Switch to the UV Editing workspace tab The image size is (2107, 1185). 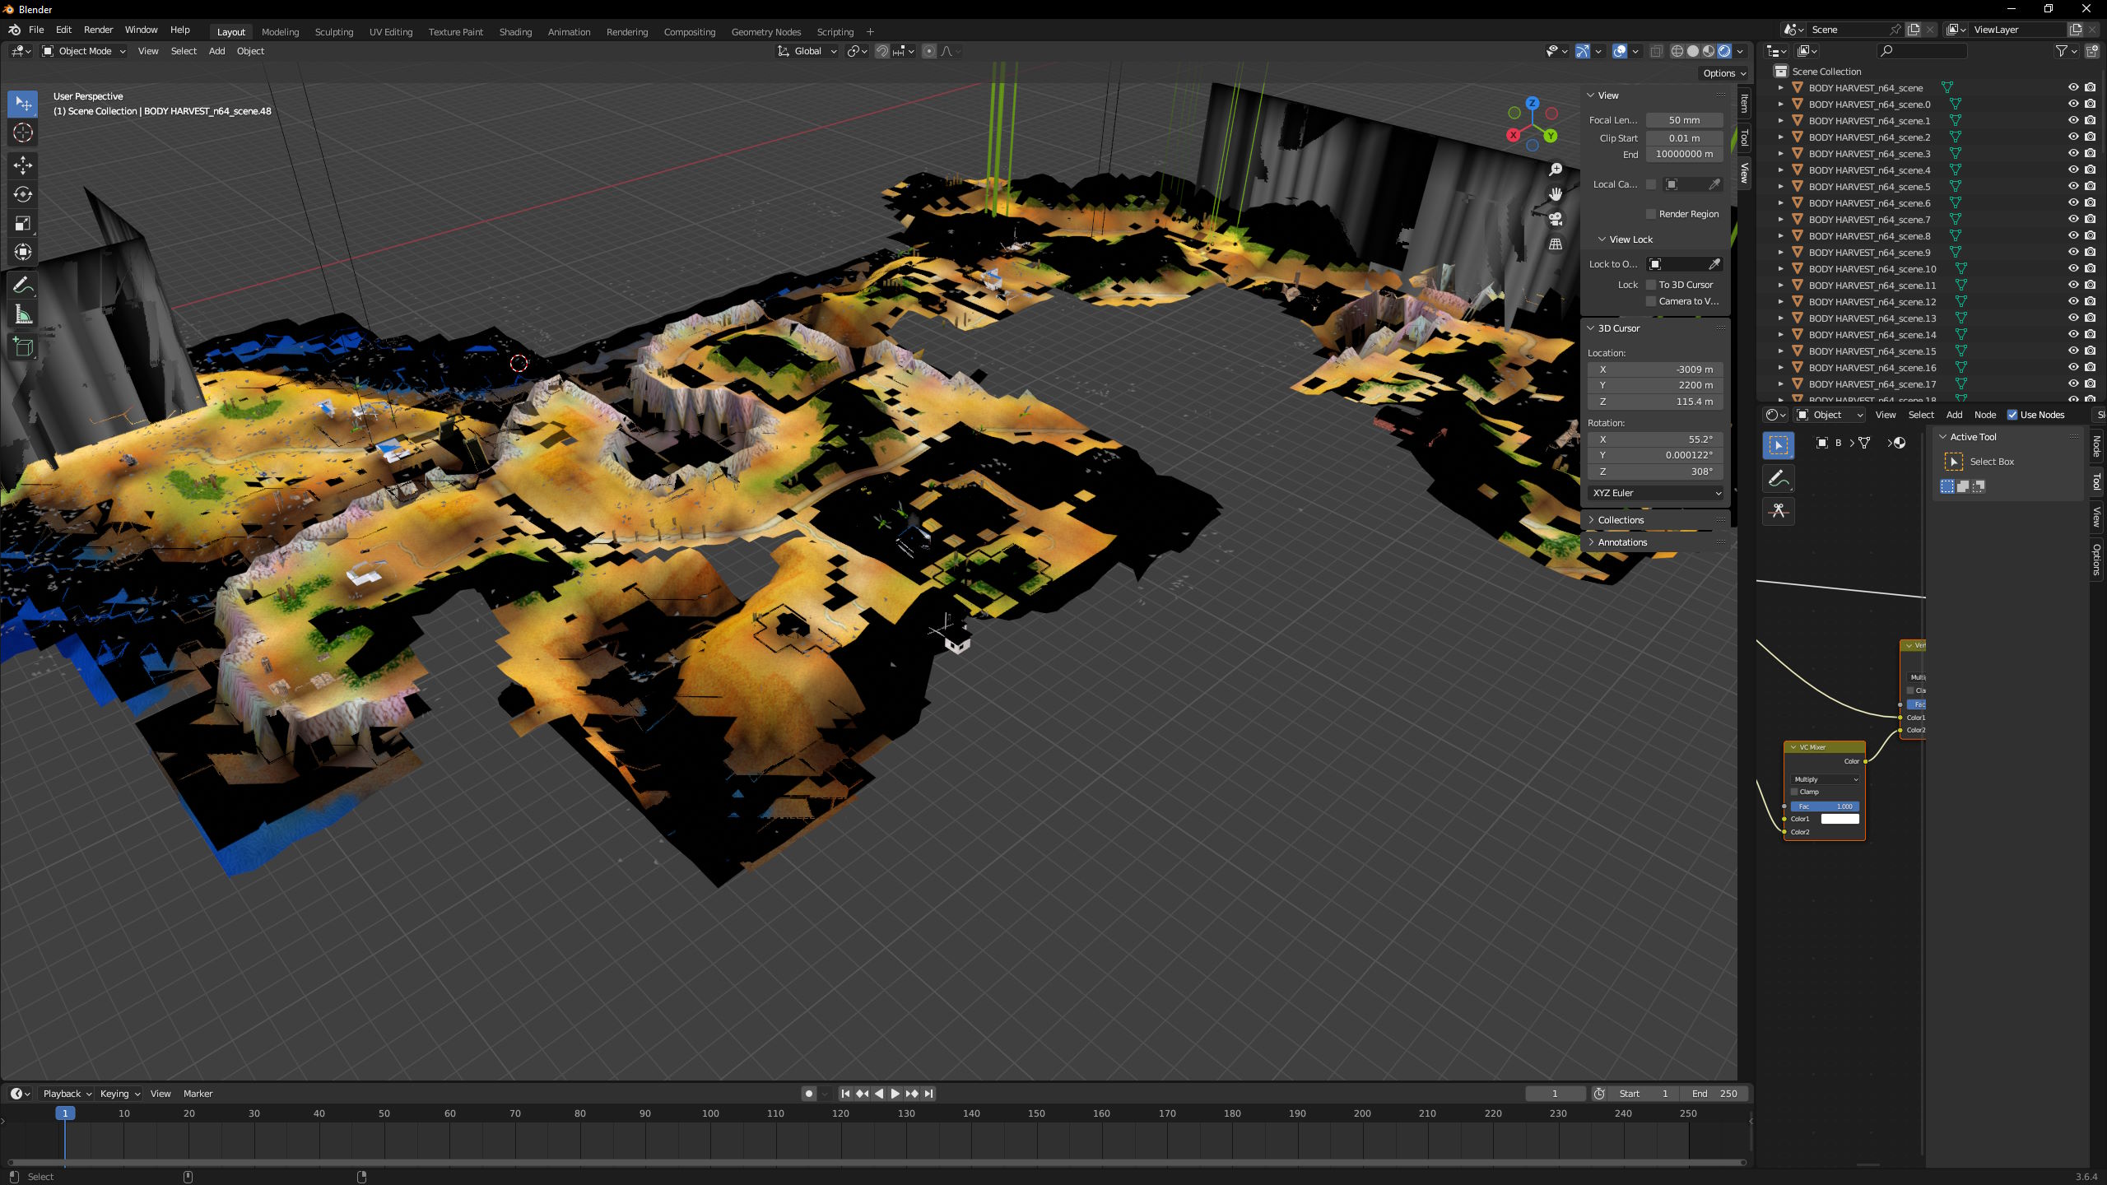pos(391,32)
